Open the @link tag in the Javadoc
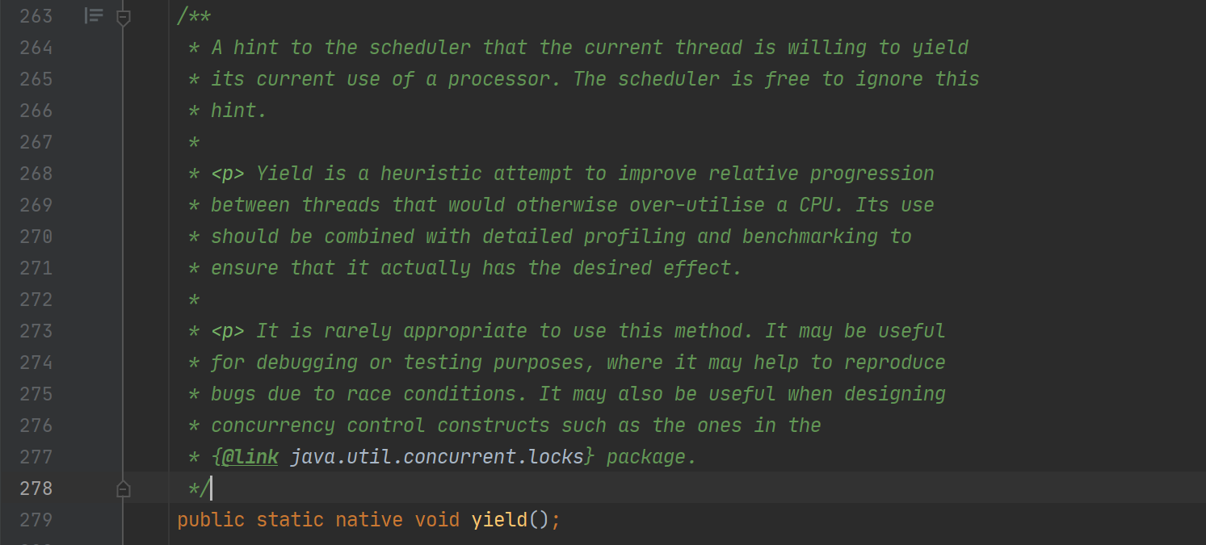This screenshot has height=545, width=1206. (x=250, y=457)
